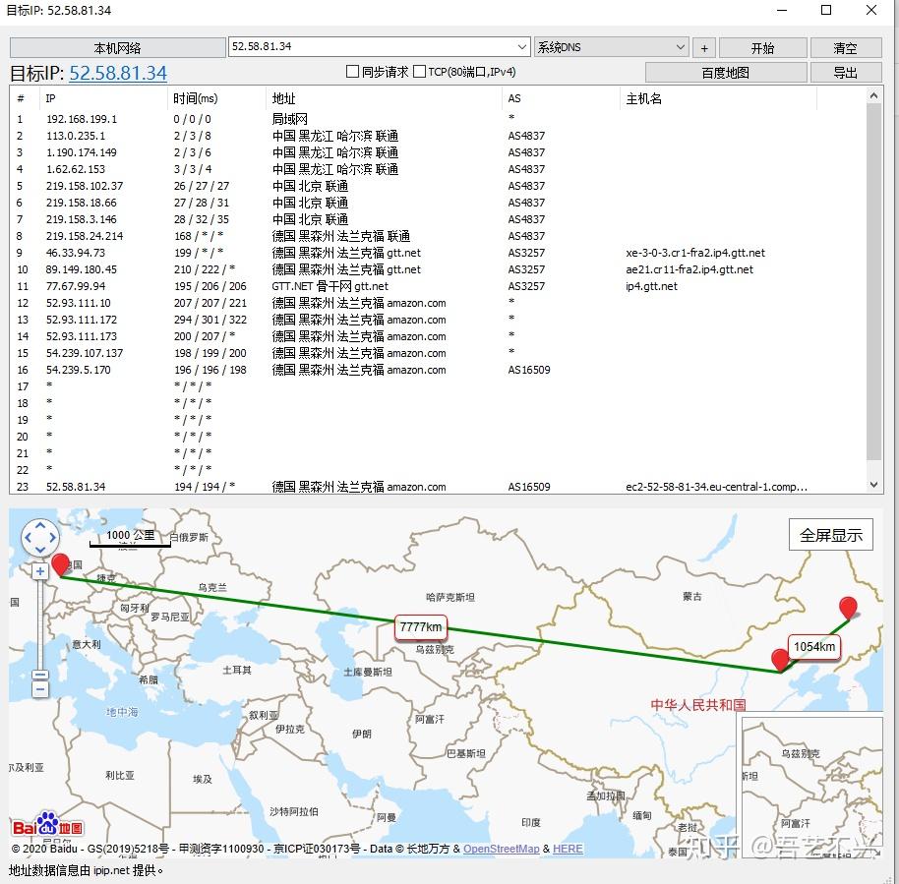Click AS16509 in the 54.239.5.170 row
Image resolution: width=899 pixels, height=884 pixels.
click(x=528, y=370)
